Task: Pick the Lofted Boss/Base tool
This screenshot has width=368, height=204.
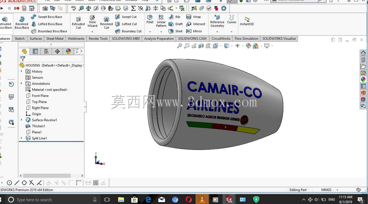Action: (47, 24)
